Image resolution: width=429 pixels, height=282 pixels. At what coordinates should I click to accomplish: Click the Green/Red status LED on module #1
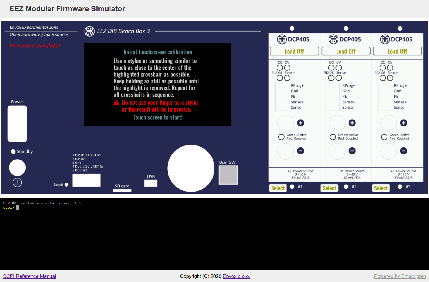point(281,137)
